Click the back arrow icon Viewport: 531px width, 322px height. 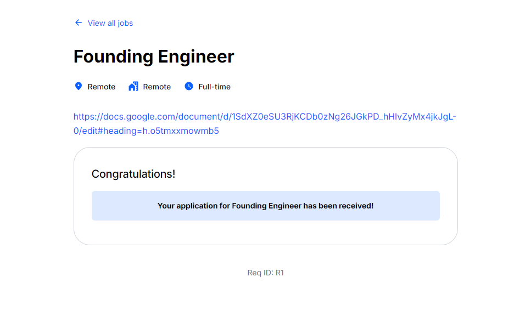tap(79, 23)
